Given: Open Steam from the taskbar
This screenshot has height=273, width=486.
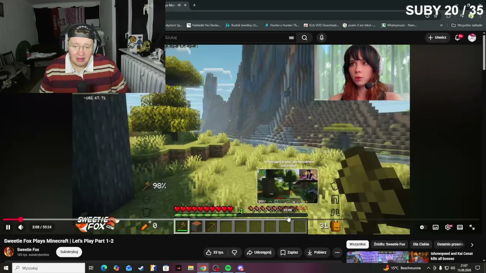Looking at the screenshot, I should [x=141, y=268].
